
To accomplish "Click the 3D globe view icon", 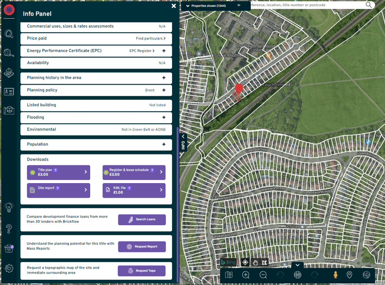I will coord(297,275).
